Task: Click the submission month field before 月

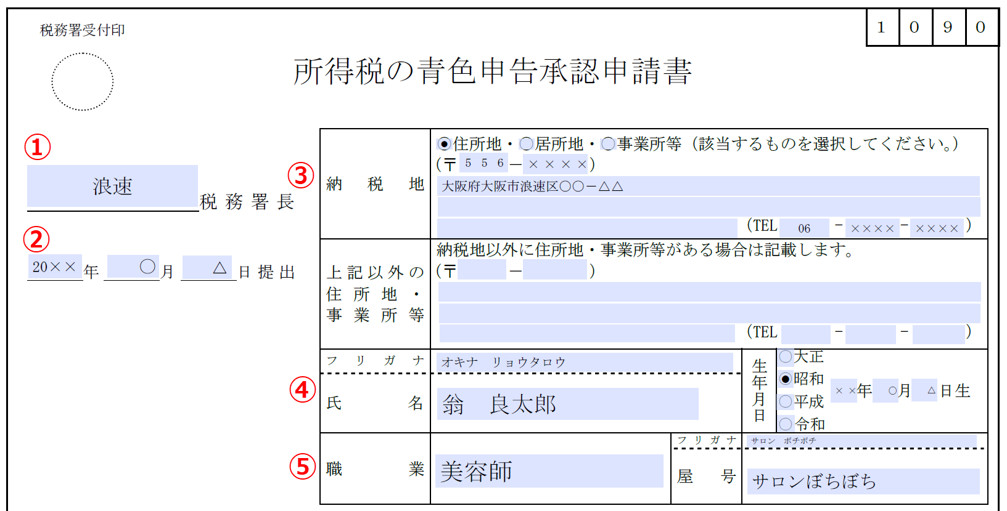Action: click(x=133, y=267)
